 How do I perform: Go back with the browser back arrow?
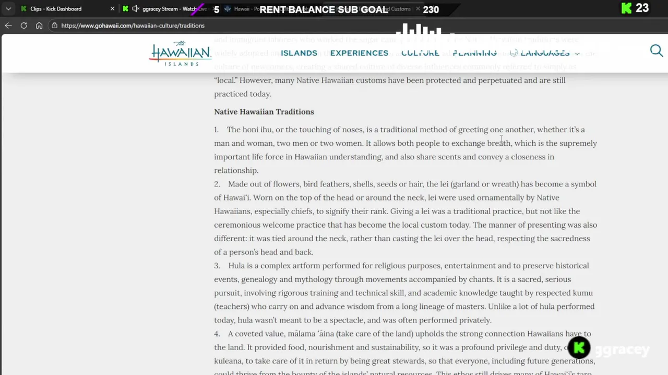(8, 26)
